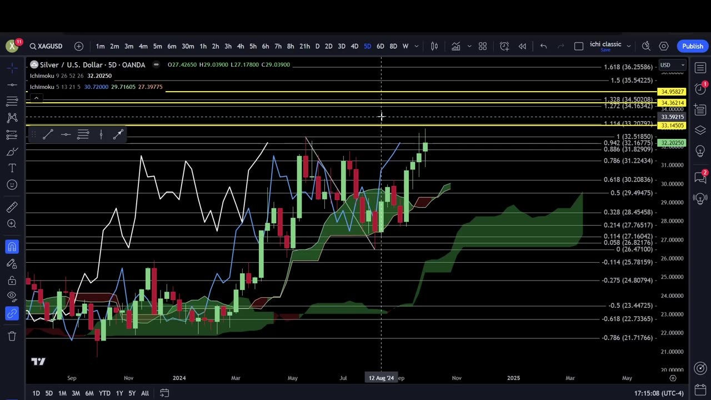
Task: Pick horizontal ray in floating drawing toolbar
Action: tap(66, 134)
